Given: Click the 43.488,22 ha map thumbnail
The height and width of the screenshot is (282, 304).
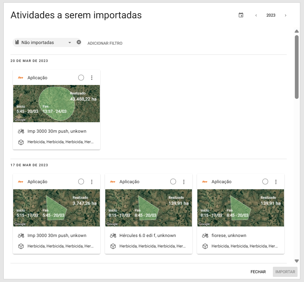Looking at the screenshot, I should click(57, 104).
